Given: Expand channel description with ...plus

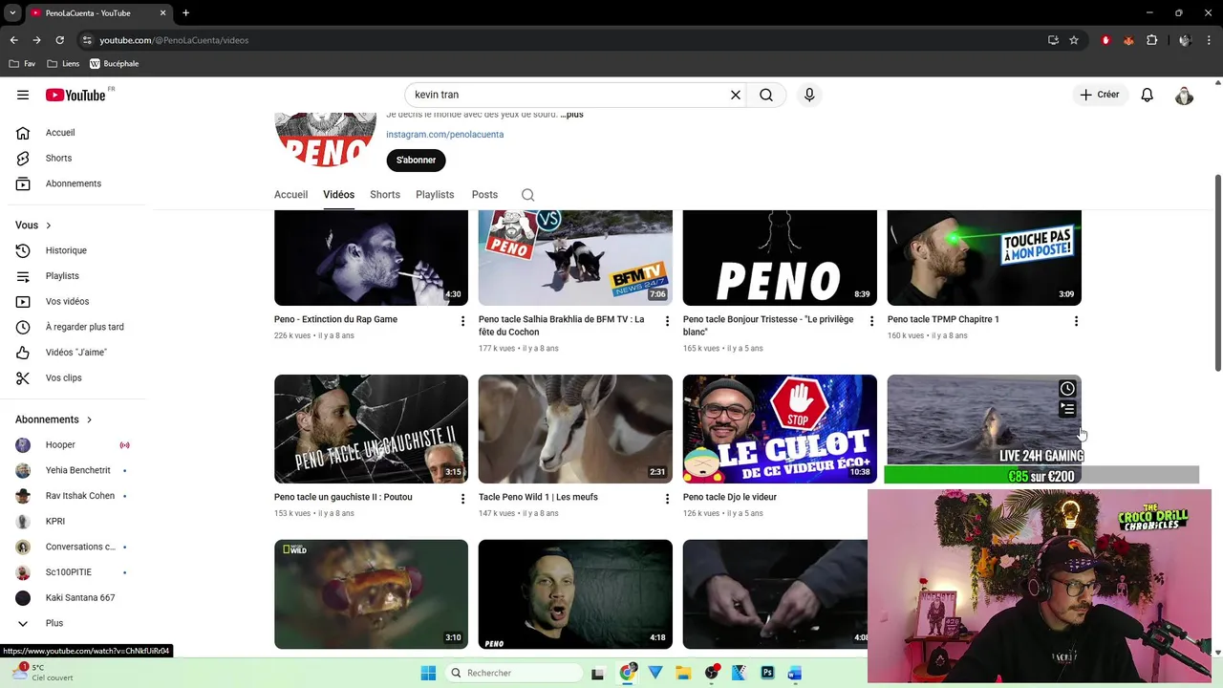Looking at the screenshot, I should click(x=571, y=115).
